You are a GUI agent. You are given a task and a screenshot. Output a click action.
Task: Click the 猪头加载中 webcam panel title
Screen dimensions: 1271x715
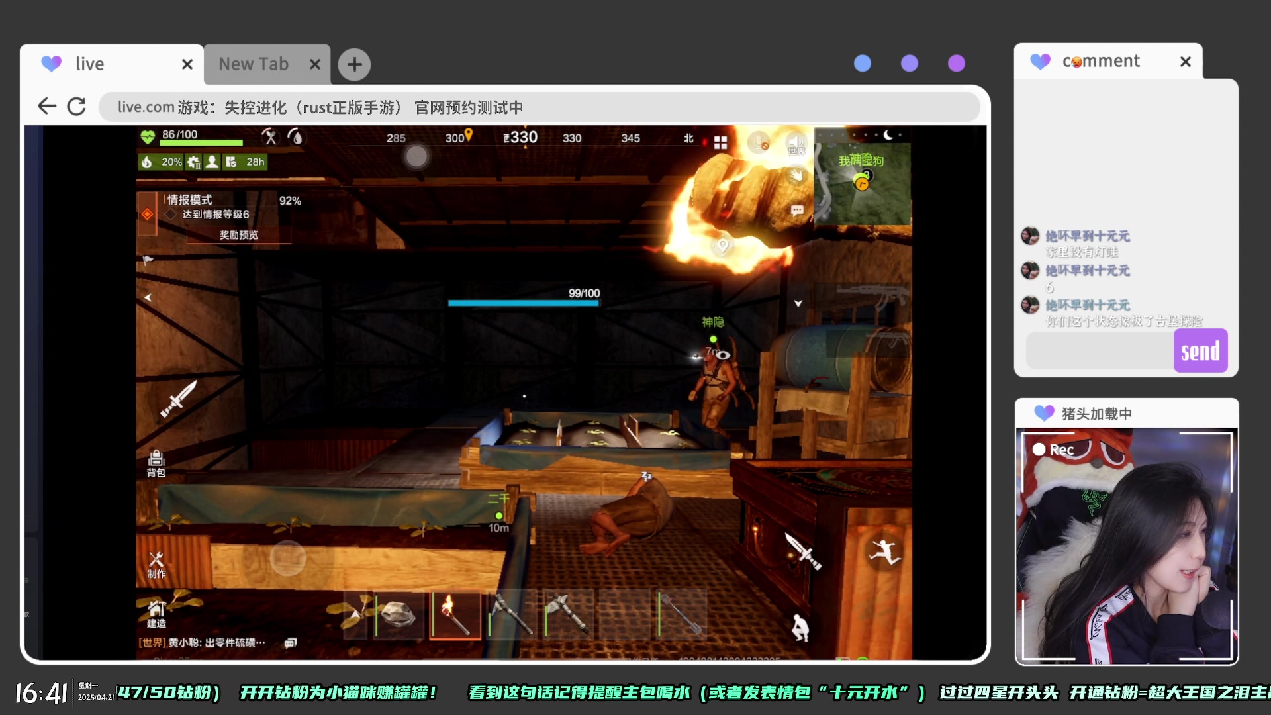(1097, 414)
